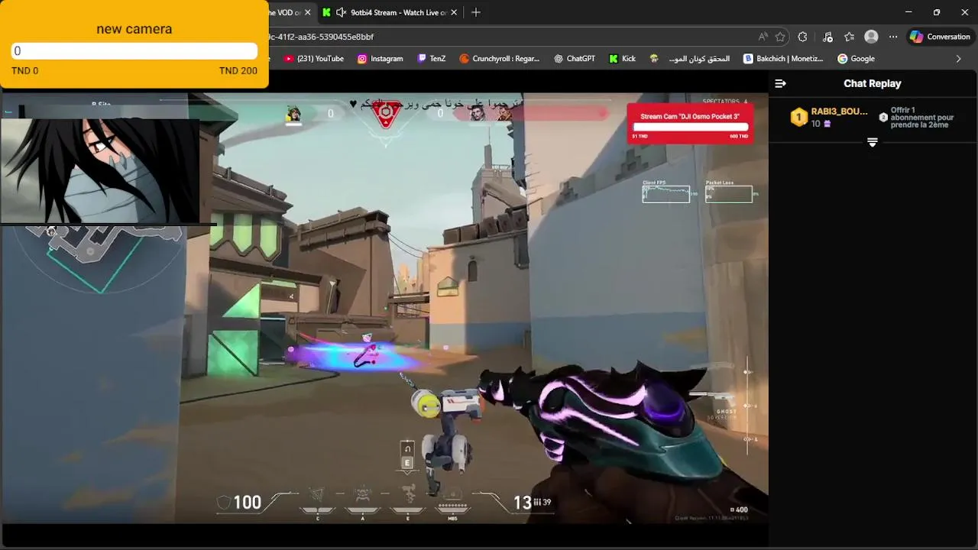This screenshot has height=550, width=978.
Task: Open the browser Extensions menu
Action: click(x=802, y=37)
